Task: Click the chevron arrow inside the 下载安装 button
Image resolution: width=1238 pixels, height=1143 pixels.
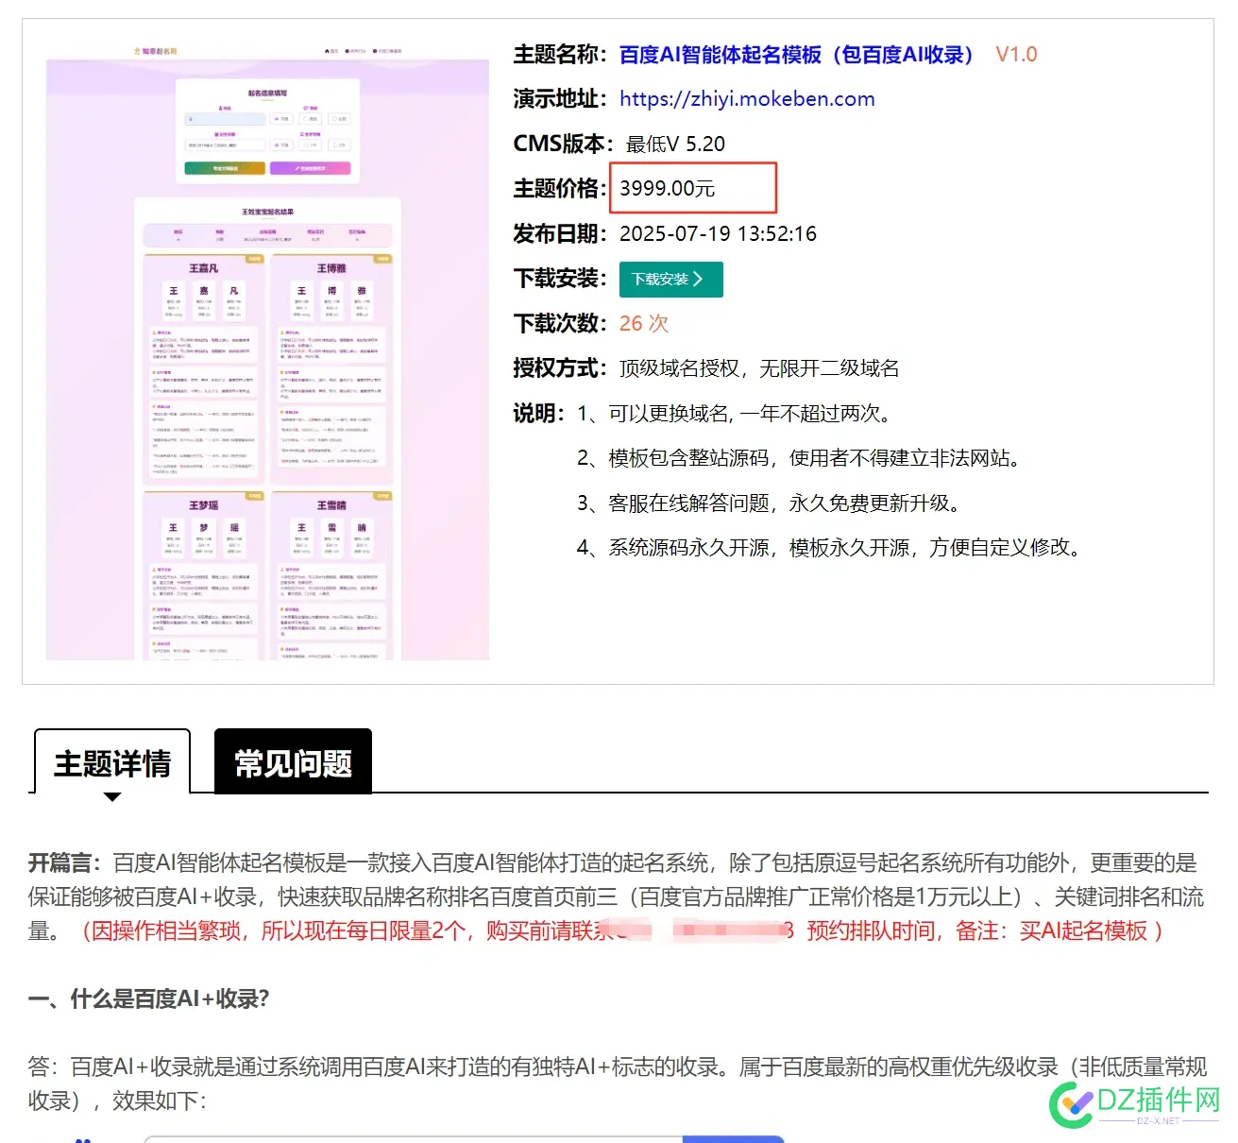Action: coord(699,280)
